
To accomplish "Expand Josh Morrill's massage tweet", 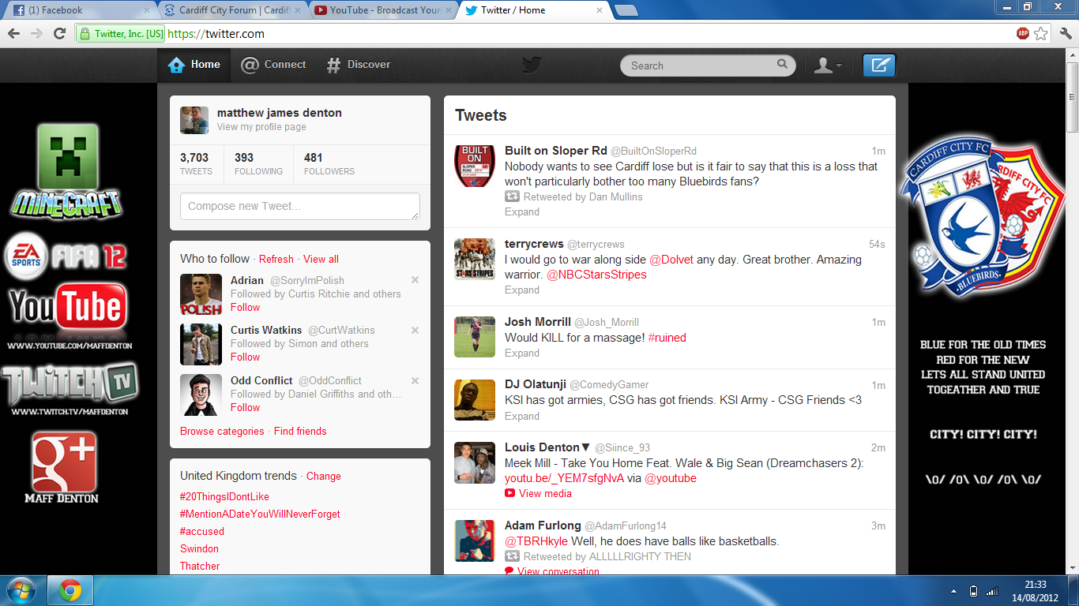I will [522, 353].
